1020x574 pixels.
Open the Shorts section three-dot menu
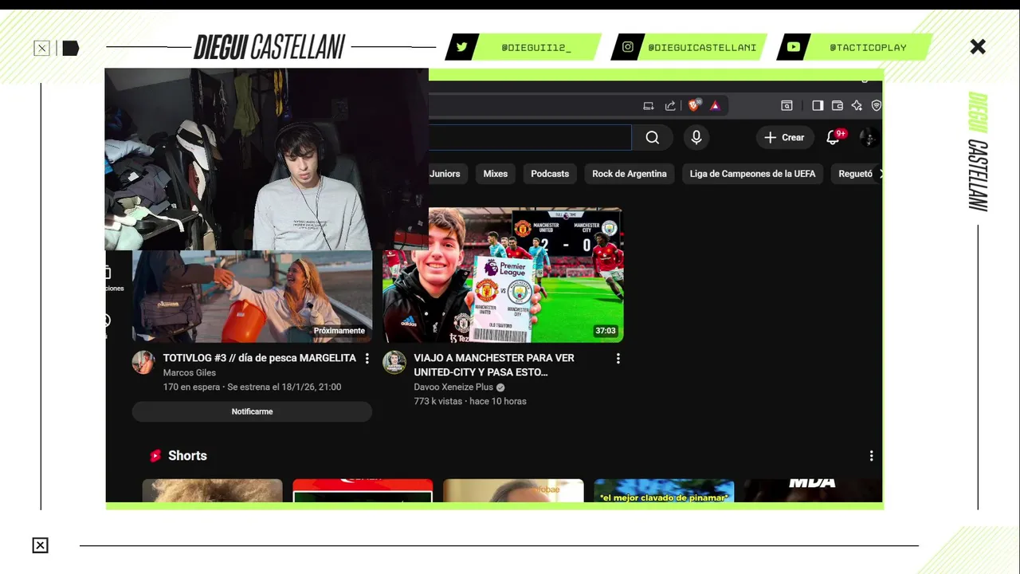pos(871,456)
